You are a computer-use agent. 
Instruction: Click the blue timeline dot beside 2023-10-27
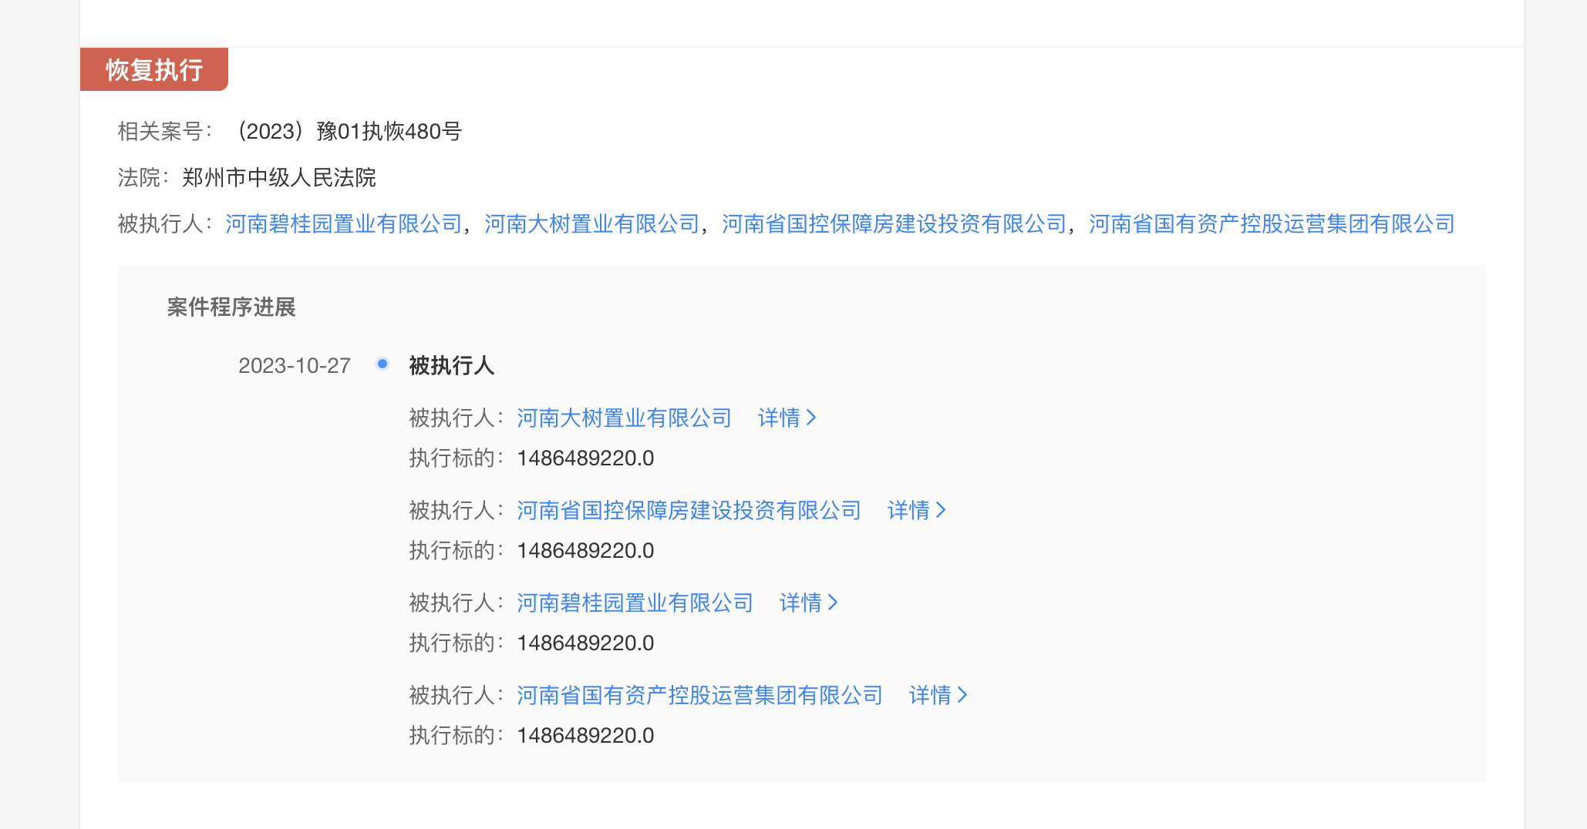click(382, 364)
